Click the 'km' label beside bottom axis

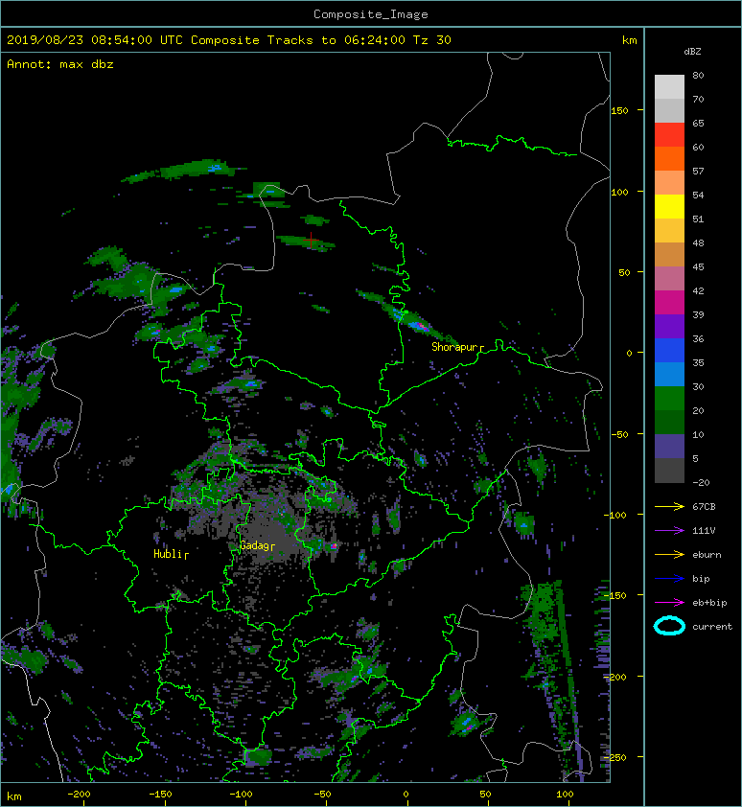(x=14, y=796)
